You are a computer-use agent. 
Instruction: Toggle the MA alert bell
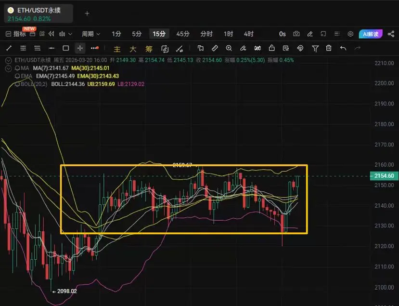click(x=17, y=68)
